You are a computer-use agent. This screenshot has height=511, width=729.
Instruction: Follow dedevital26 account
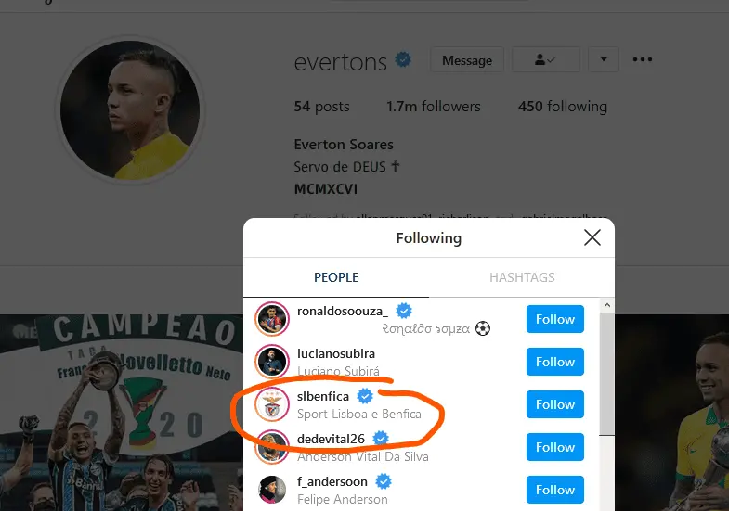pyautogui.click(x=554, y=447)
